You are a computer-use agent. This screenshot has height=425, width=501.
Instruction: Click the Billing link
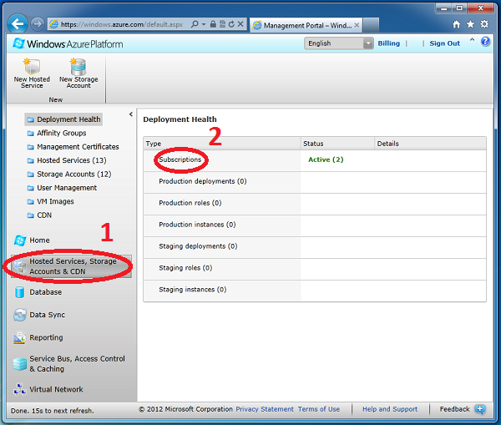(389, 43)
